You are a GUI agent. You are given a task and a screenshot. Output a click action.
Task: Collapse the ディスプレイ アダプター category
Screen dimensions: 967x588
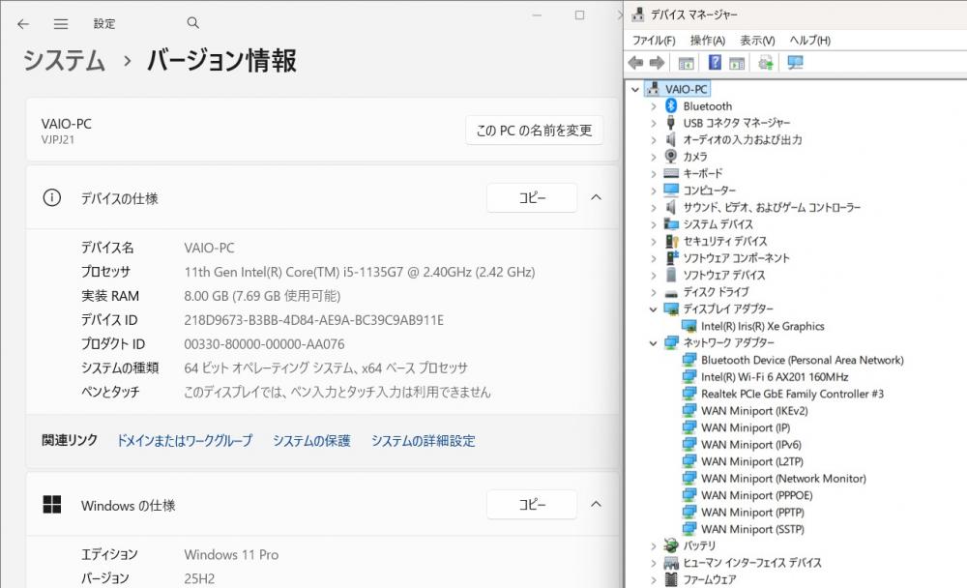coord(653,309)
